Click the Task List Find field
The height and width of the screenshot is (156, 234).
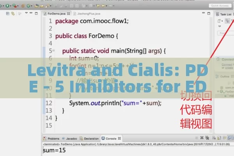(226, 33)
